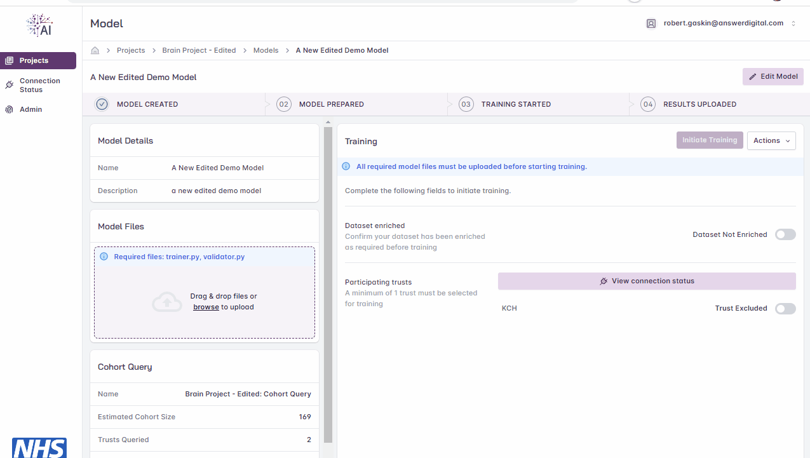Click the A New Edited Demo Model breadcrumb
The height and width of the screenshot is (458, 810).
(x=342, y=50)
